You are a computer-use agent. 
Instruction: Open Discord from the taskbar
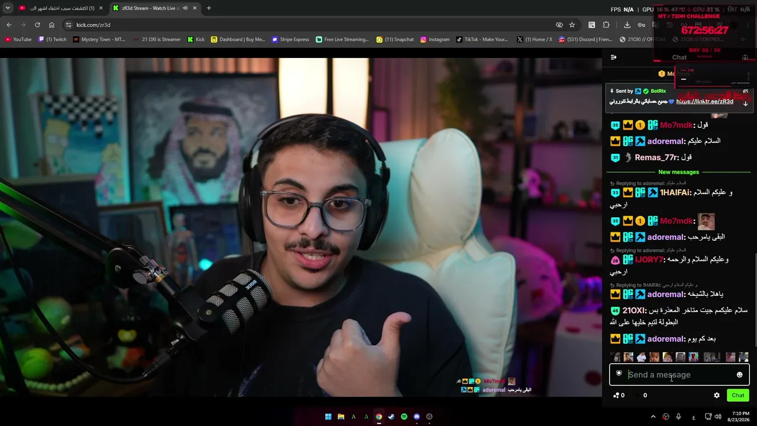pyautogui.click(x=416, y=417)
